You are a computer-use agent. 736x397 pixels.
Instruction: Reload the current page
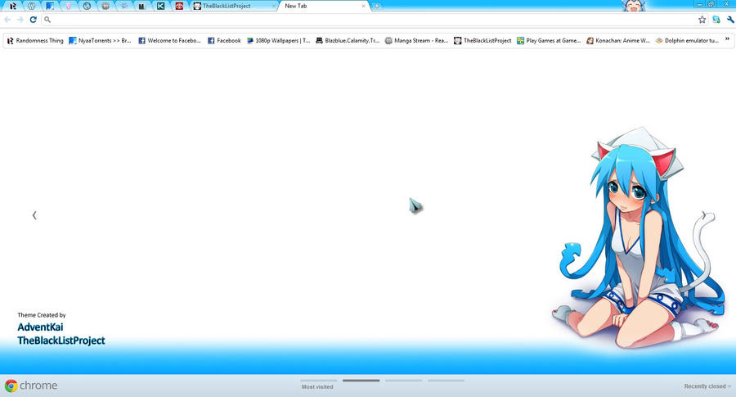33,20
